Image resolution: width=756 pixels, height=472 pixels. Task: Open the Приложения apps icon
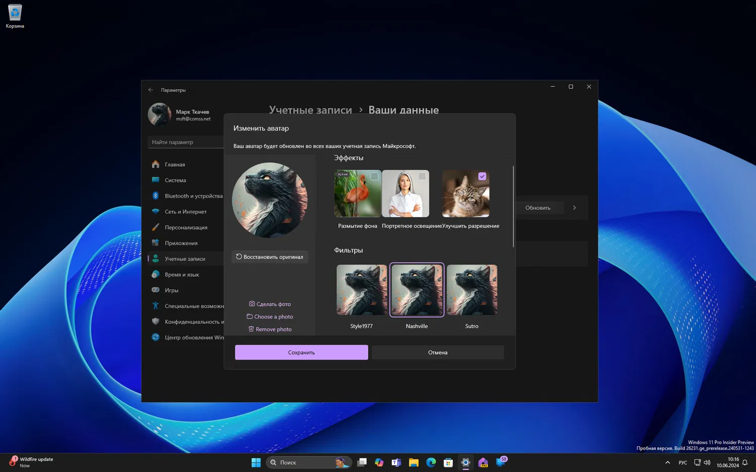(x=155, y=243)
